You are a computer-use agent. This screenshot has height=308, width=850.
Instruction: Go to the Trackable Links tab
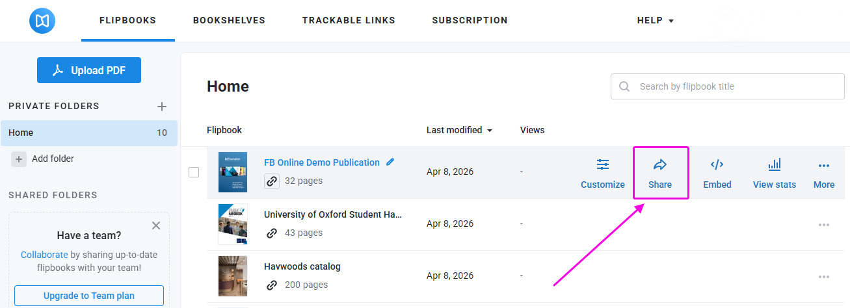click(x=349, y=21)
